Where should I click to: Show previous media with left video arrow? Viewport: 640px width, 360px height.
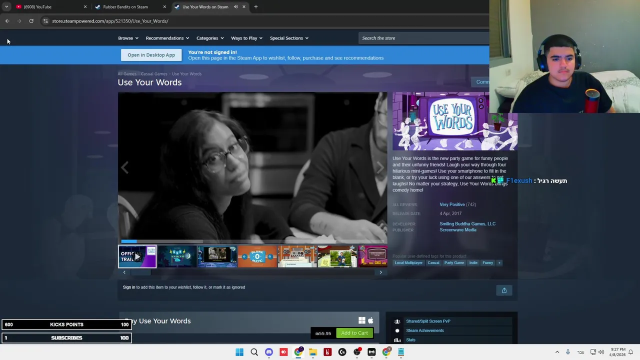click(124, 168)
